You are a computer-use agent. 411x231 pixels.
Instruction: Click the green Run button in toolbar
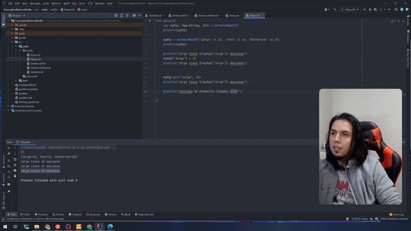coord(364,10)
